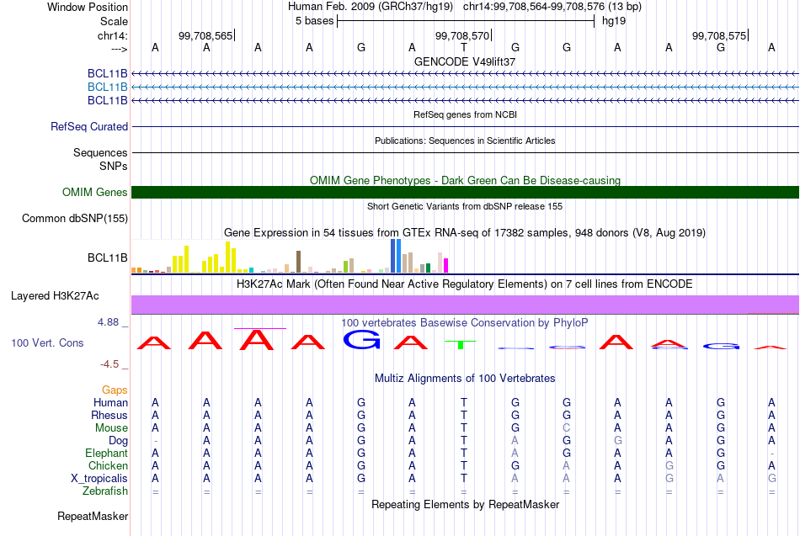Select the Scale track label

pos(114,21)
